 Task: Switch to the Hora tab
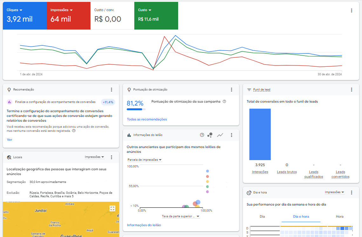pyautogui.click(x=339, y=216)
